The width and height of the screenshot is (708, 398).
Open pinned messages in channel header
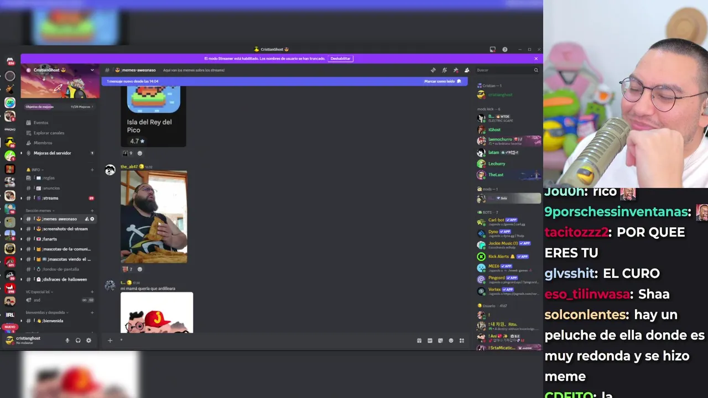tap(456, 70)
